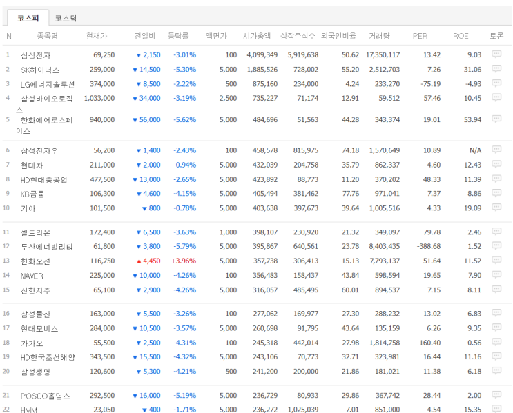
Task: Open discussion icon for 삼성물산
Action: pos(496,313)
